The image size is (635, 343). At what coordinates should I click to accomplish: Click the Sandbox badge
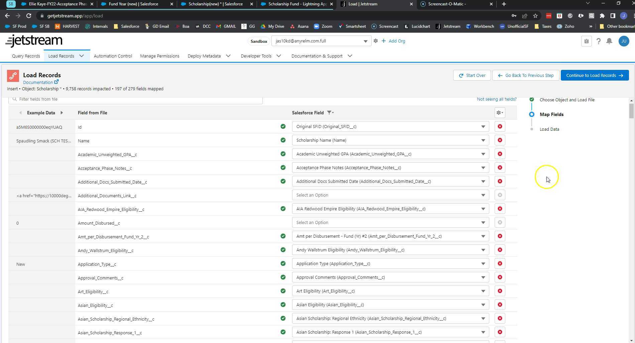click(x=259, y=41)
